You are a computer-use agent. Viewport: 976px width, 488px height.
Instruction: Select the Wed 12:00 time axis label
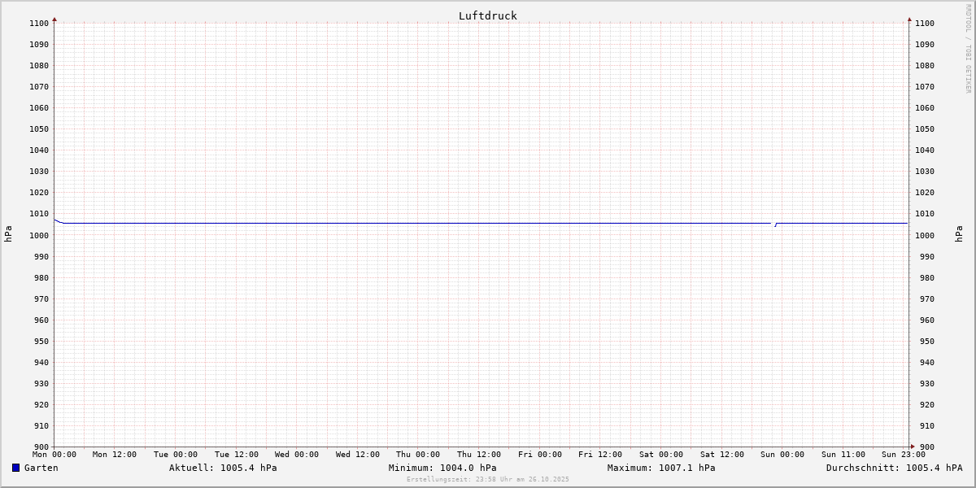pos(357,455)
